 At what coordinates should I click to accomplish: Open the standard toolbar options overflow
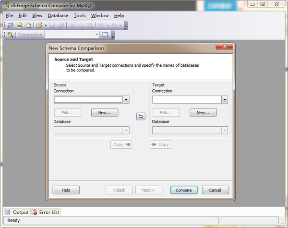[x=126, y=25]
